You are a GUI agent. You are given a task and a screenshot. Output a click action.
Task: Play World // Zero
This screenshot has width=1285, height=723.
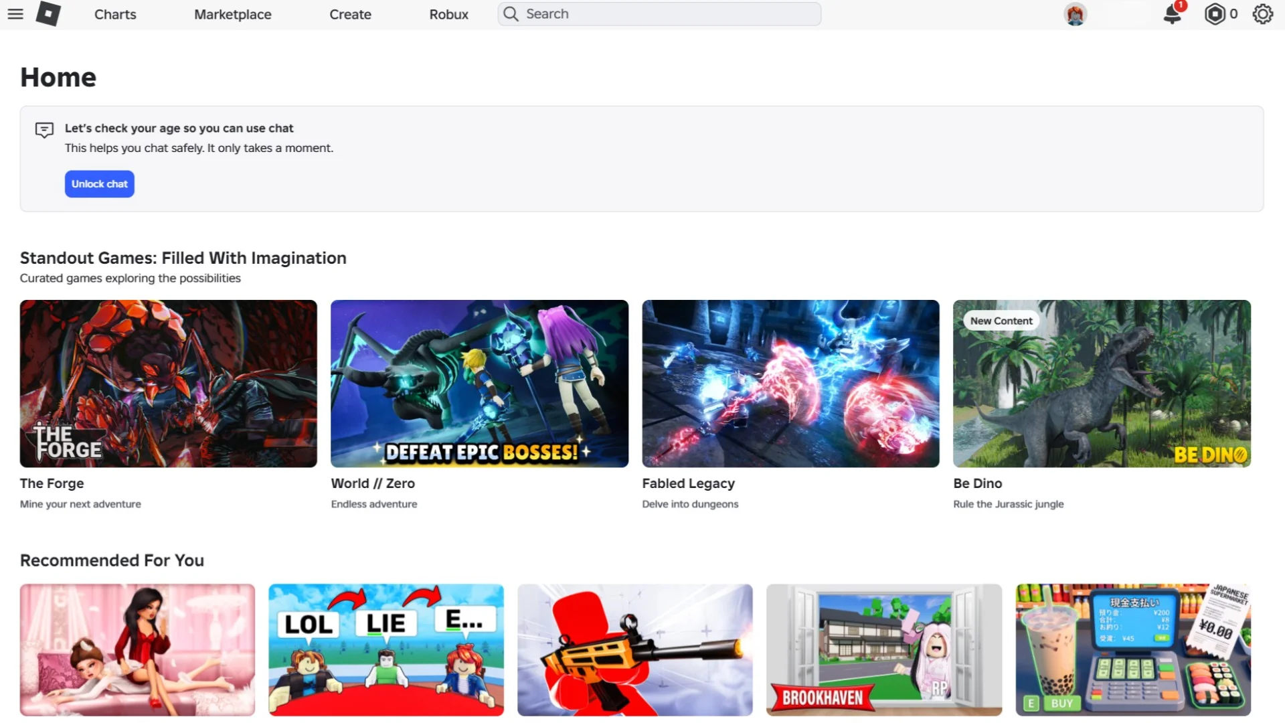pos(479,384)
